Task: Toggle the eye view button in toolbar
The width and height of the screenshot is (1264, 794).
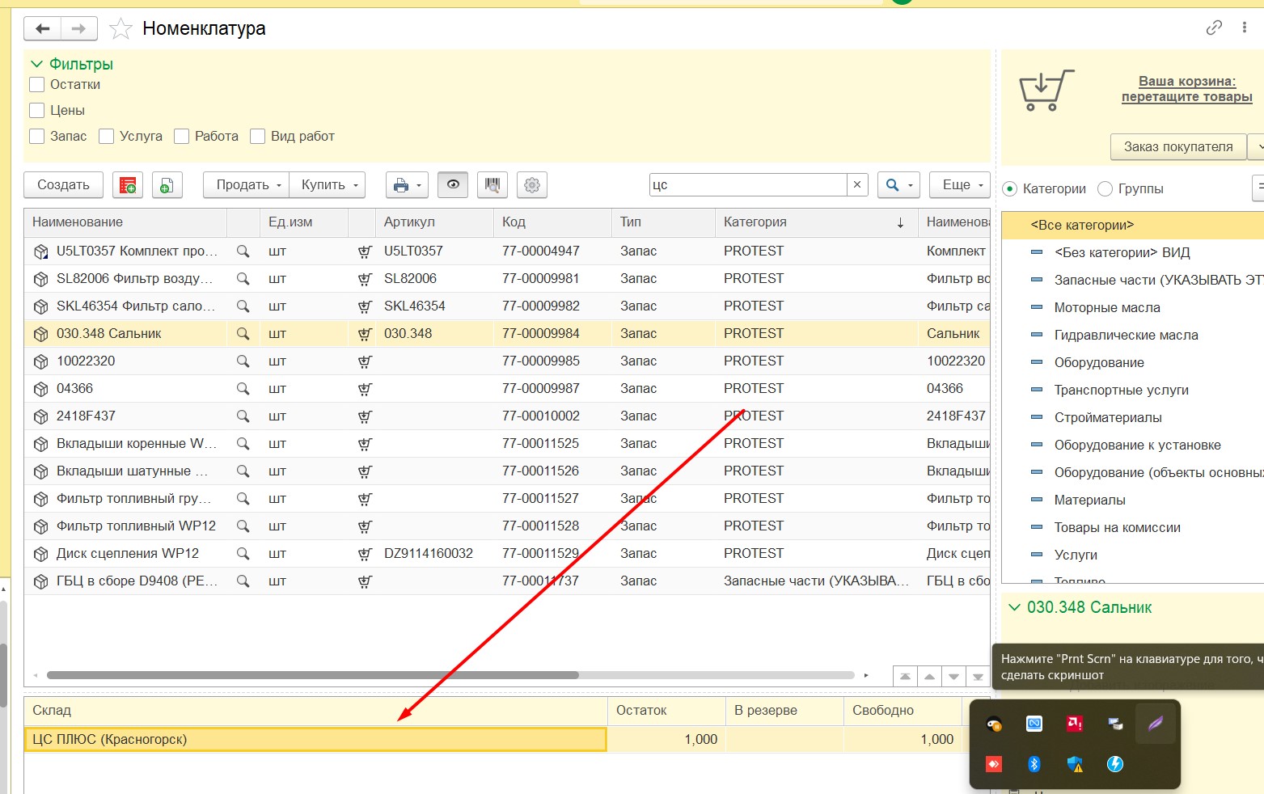Action: click(x=453, y=185)
